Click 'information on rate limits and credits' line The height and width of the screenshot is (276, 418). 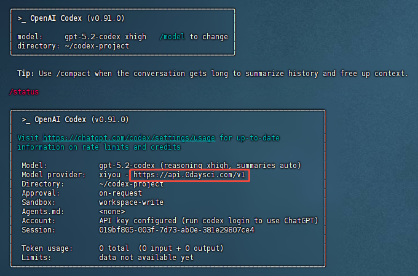tap(99, 147)
